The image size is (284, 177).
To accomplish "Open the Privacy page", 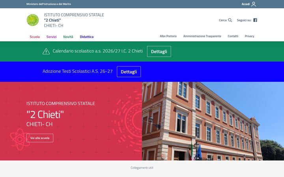I will pos(249,36).
